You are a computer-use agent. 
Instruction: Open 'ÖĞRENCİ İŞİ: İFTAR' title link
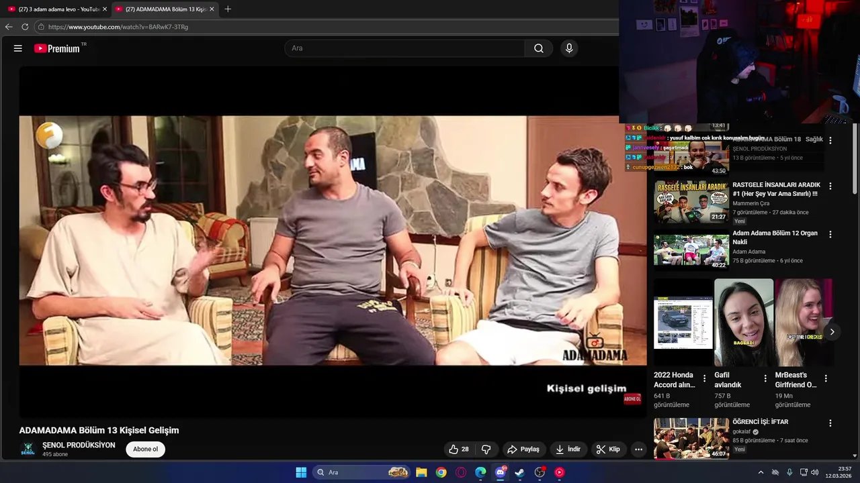click(761, 422)
